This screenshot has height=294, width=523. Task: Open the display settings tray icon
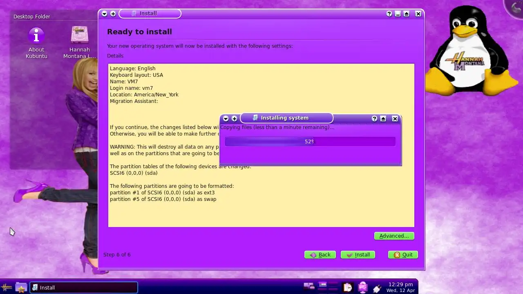point(362,287)
